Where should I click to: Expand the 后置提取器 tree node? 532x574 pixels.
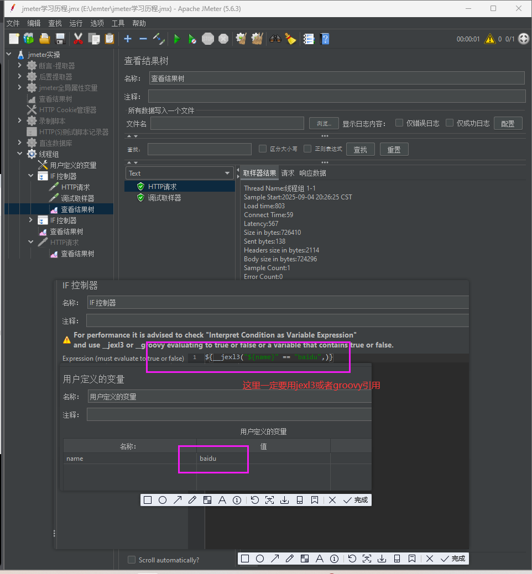click(x=20, y=76)
